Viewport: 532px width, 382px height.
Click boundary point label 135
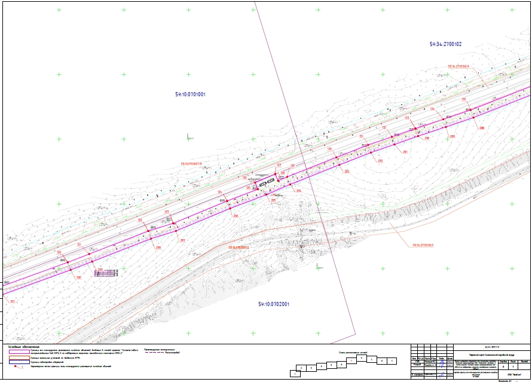point(463,99)
